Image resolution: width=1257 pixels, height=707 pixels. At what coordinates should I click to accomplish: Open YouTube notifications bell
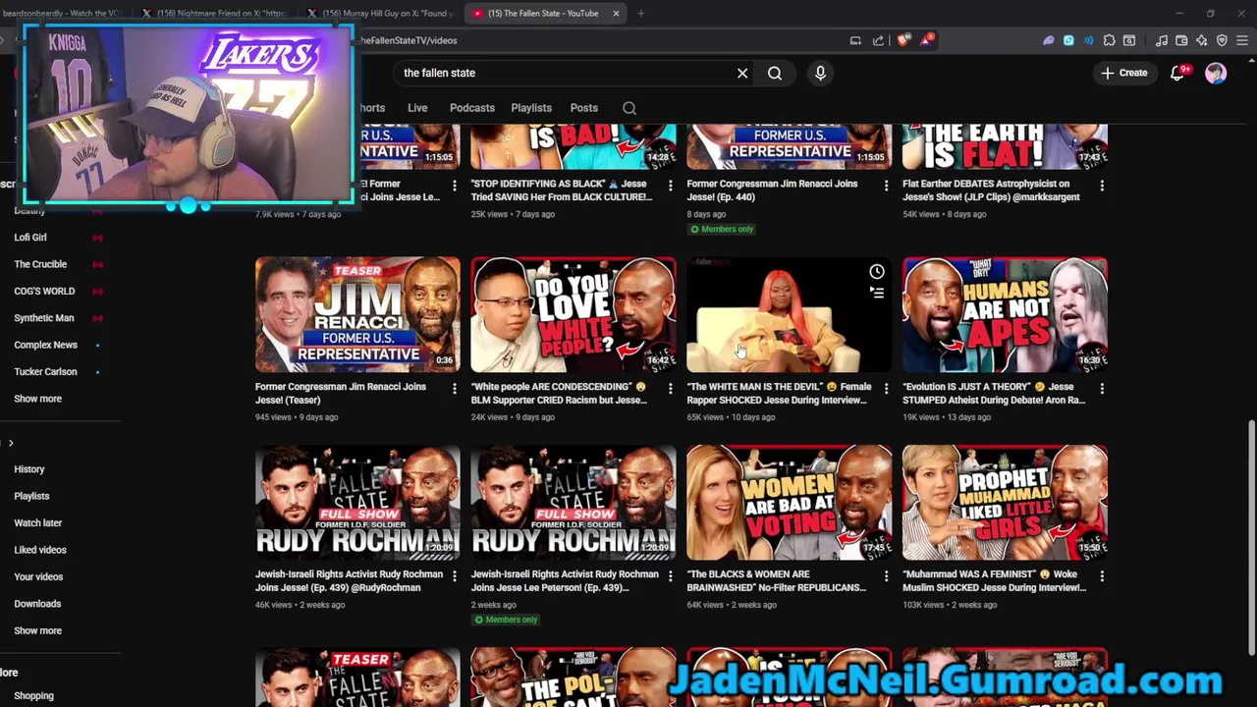click(1177, 73)
